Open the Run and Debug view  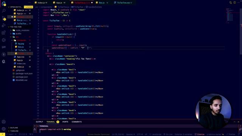4,25
